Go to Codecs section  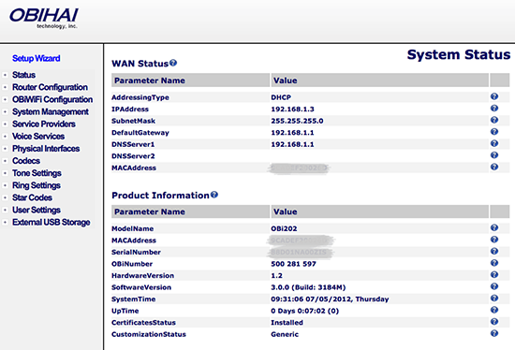[26, 161]
